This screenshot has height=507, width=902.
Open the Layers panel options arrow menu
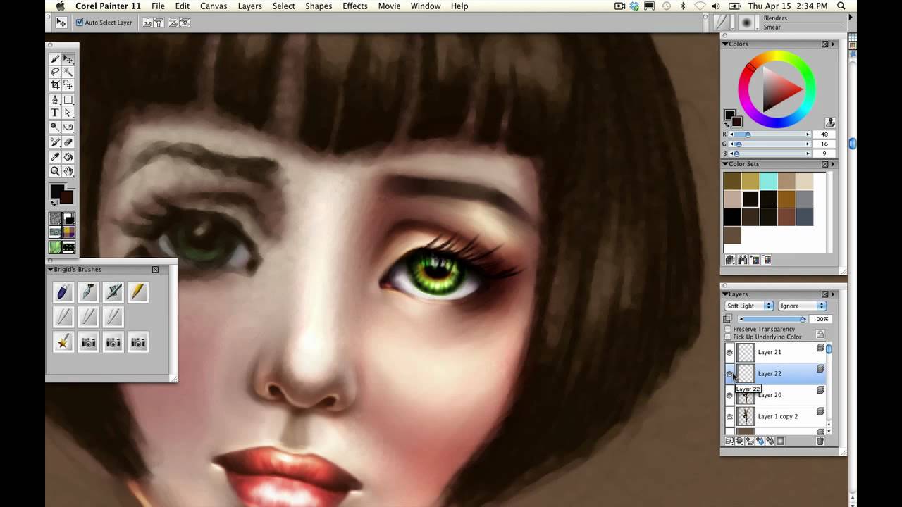(x=833, y=294)
